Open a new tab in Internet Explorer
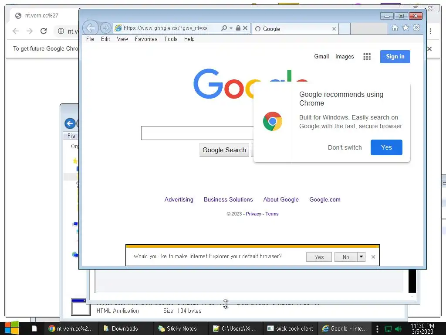Viewport: 446px width, 335px height. (x=345, y=29)
